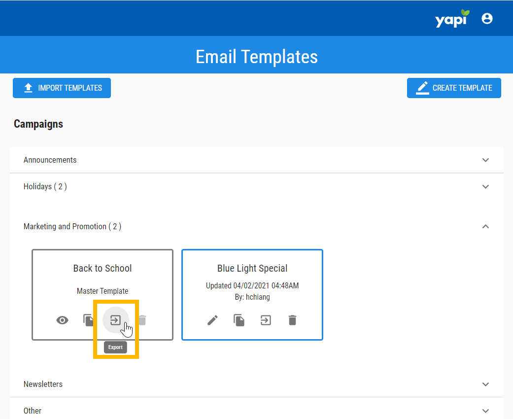The image size is (513, 419).
Task: Open the user account profile icon
Action: (487, 19)
